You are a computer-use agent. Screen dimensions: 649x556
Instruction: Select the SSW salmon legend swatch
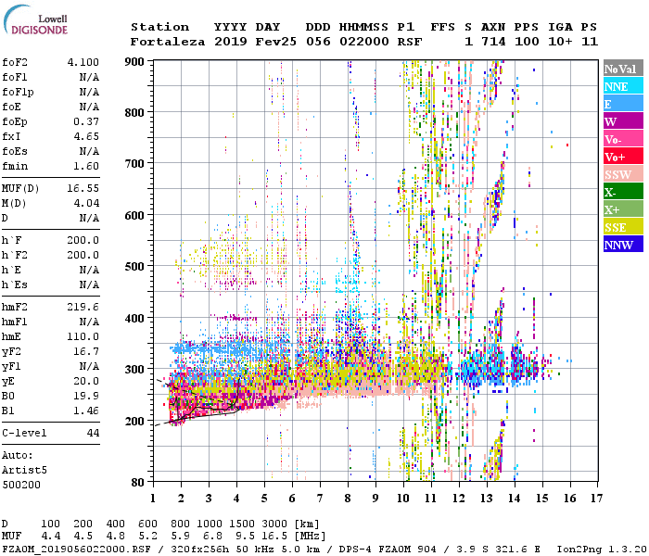[x=623, y=174]
